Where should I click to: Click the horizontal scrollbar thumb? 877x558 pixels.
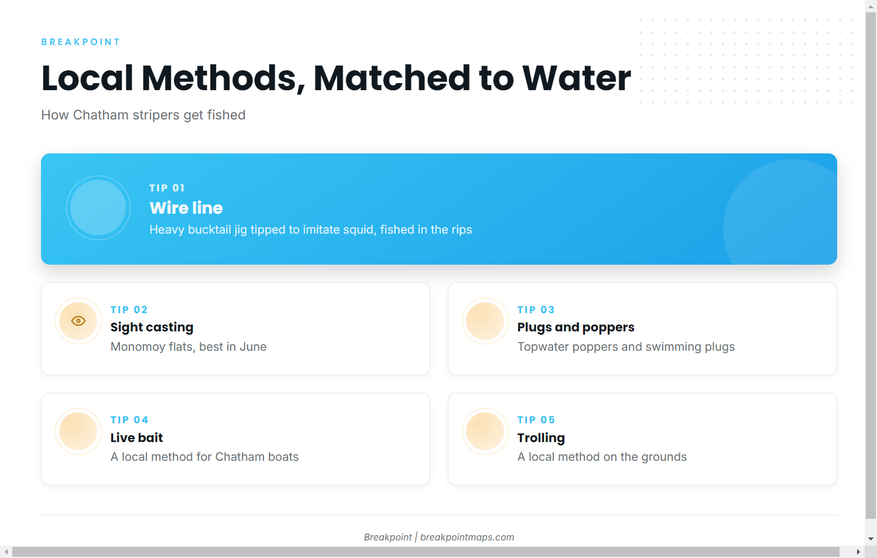pyautogui.click(x=426, y=552)
